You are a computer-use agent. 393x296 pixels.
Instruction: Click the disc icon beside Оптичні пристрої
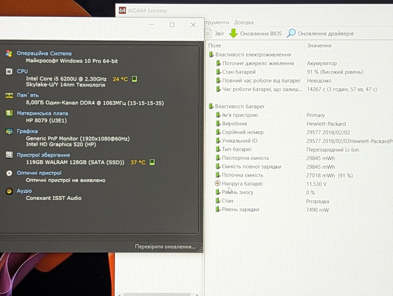click(9, 173)
